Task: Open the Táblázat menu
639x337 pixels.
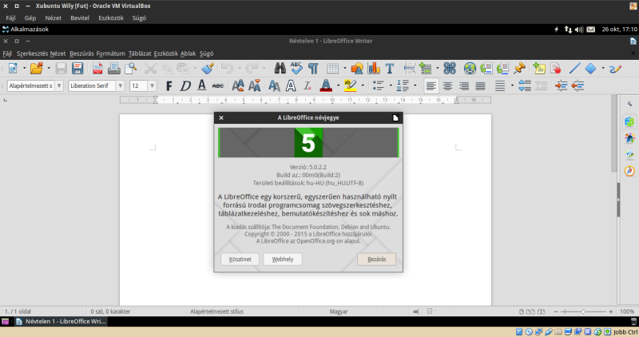Action: coord(139,54)
